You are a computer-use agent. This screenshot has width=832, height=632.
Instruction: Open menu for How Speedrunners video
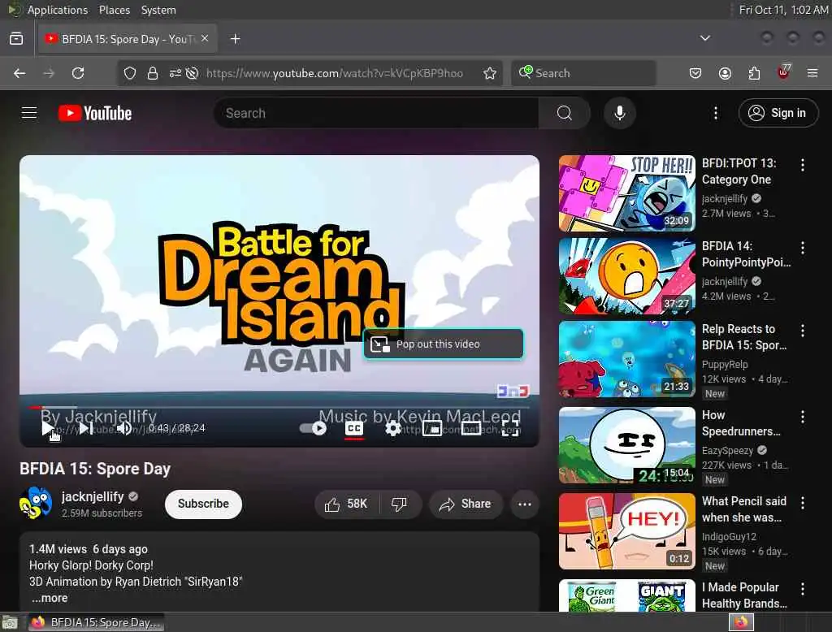point(802,417)
